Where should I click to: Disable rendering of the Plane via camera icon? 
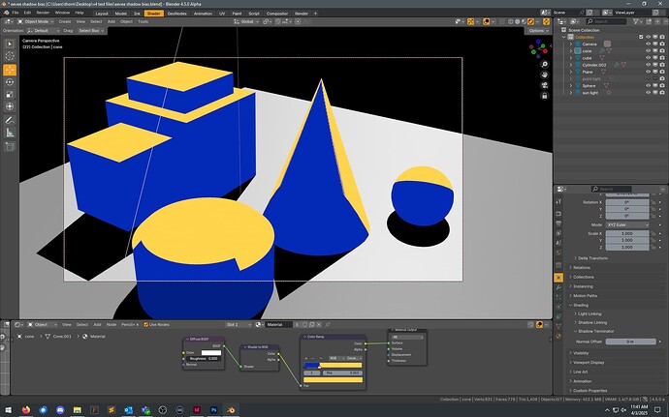click(662, 72)
